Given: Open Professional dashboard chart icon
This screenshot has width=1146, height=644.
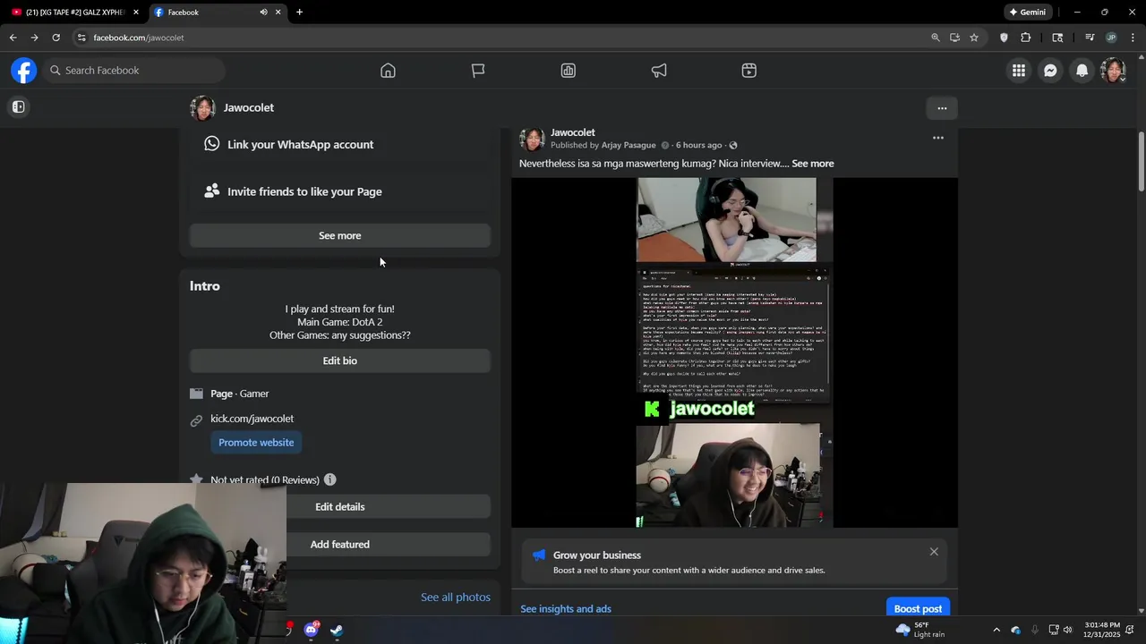Looking at the screenshot, I should click(x=569, y=71).
